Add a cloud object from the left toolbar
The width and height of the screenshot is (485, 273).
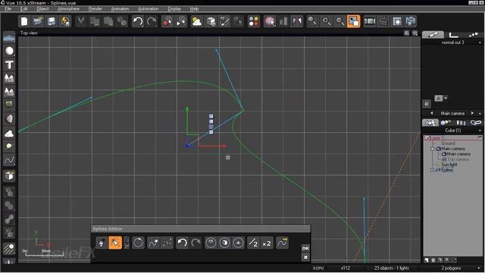(9, 133)
